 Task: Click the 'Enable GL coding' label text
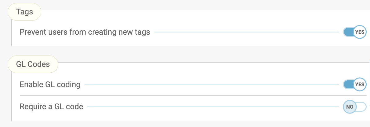click(50, 84)
